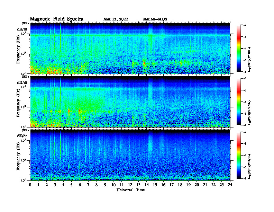The width and height of the screenshot is (274, 212).
Task: Click hour "9" on the Universal Time axis
Action: (x=105, y=185)
